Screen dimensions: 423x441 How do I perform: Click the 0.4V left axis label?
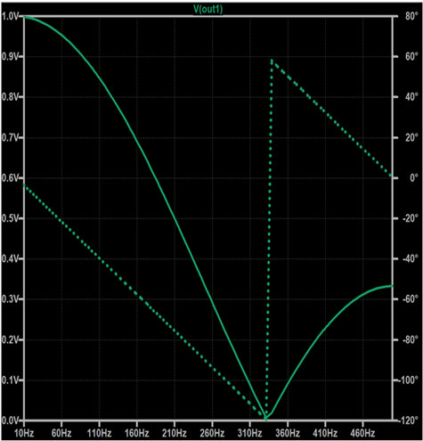tap(11, 258)
